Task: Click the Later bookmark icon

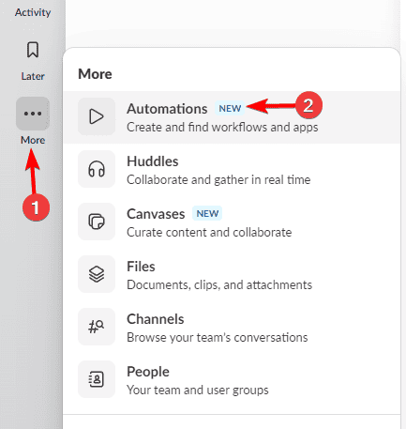Action: pos(33,50)
